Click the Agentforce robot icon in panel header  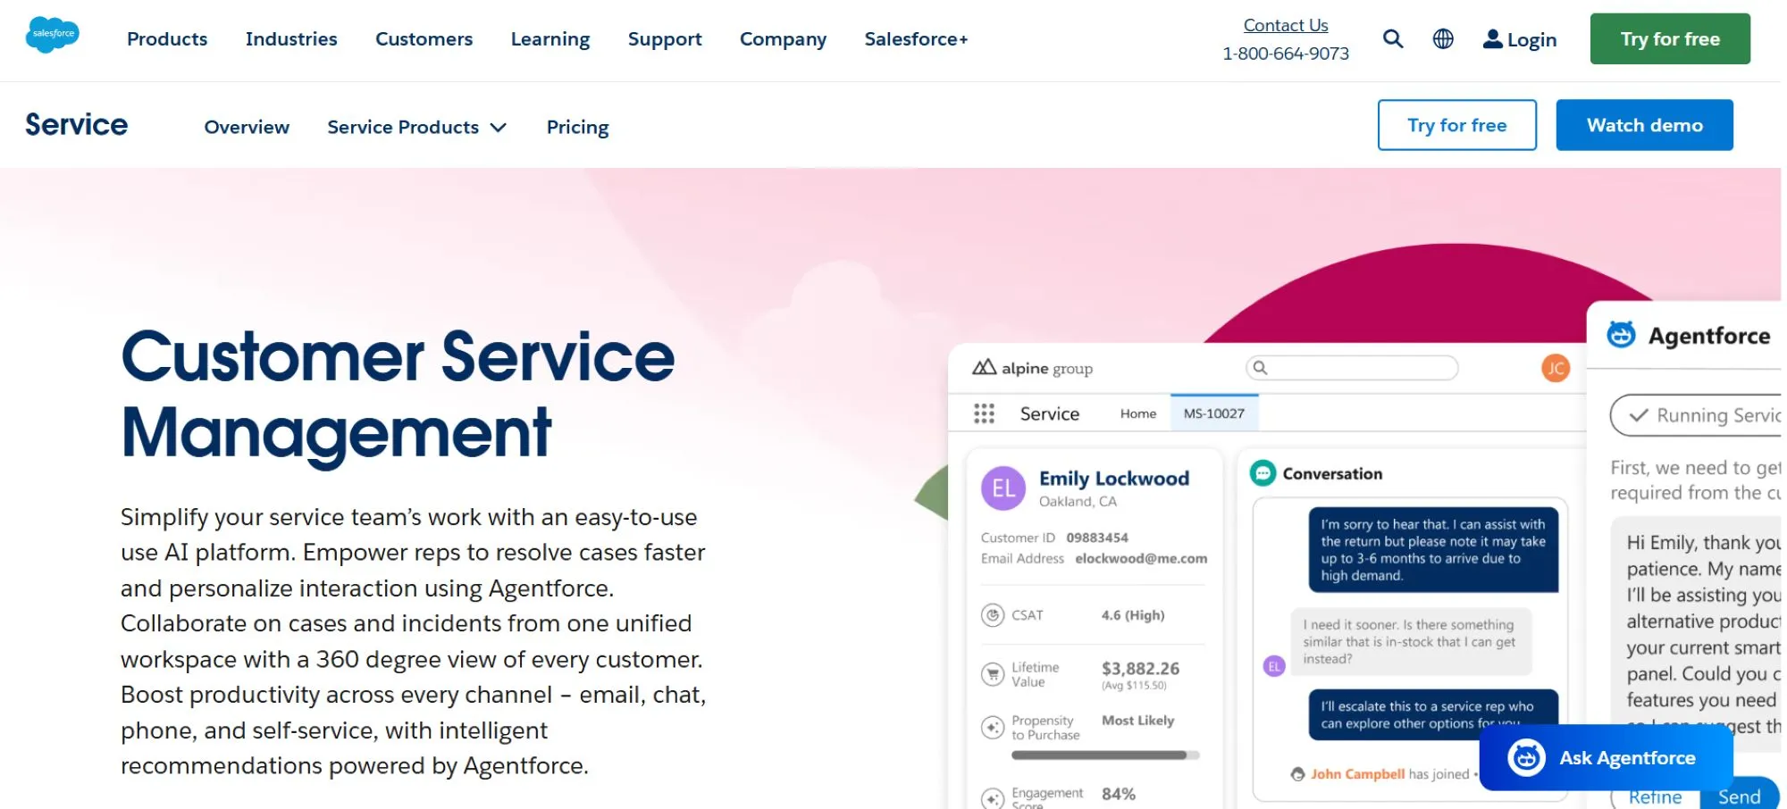[x=1621, y=335]
